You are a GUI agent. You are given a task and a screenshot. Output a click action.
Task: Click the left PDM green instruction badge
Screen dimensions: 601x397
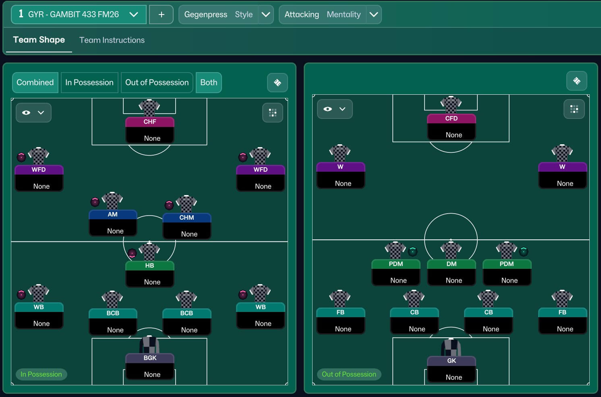[x=412, y=252]
